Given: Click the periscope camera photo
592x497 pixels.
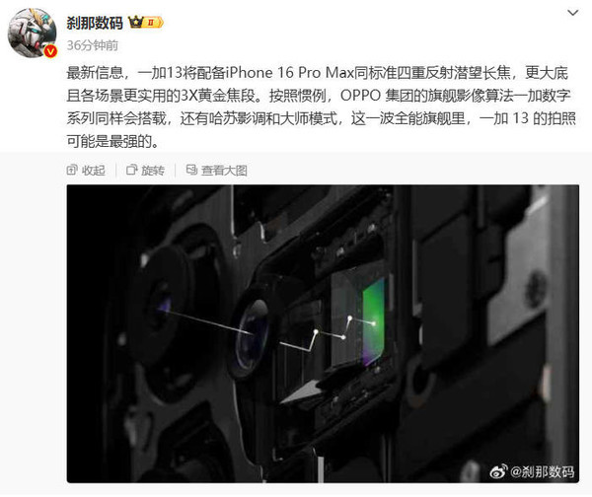Looking at the screenshot, I should [323, 333].
